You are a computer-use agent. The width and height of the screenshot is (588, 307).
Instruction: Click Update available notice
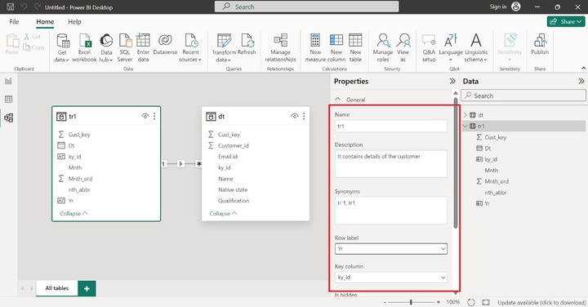[x=541, y=302]
